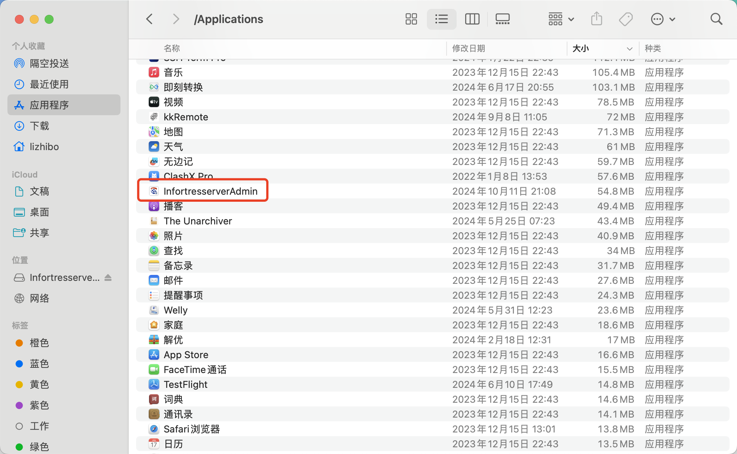The height and width of the screenshot is (454, 737).
Task: Select the 橙色 color tag
Action: coord(39,343)
